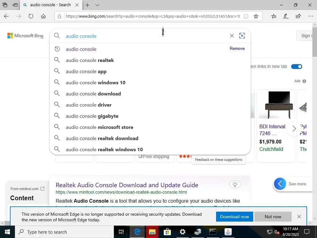Screen dimensions: 317x238
Task: Open the favorites hub
Action: point(274,16)
